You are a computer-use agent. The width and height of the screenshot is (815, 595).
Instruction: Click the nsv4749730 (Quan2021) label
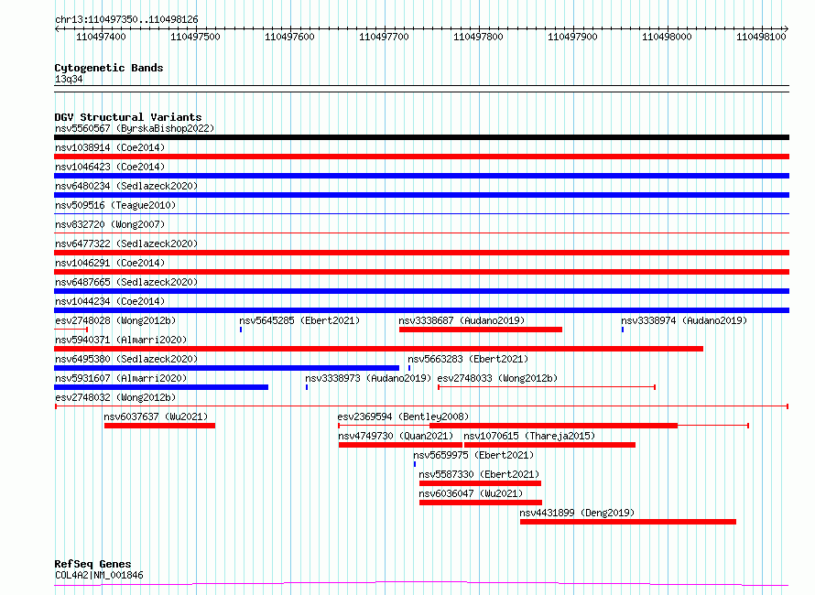(396, 436)
